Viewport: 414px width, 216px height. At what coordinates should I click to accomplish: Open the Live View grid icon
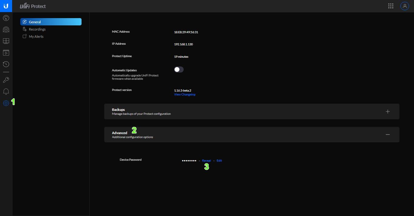click(6, 41)
